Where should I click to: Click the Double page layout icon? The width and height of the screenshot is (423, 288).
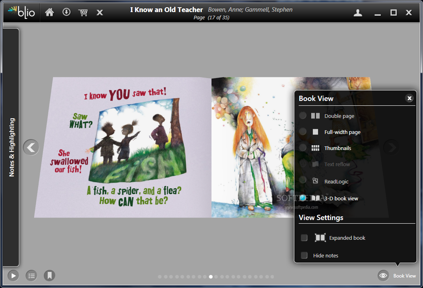315,116
